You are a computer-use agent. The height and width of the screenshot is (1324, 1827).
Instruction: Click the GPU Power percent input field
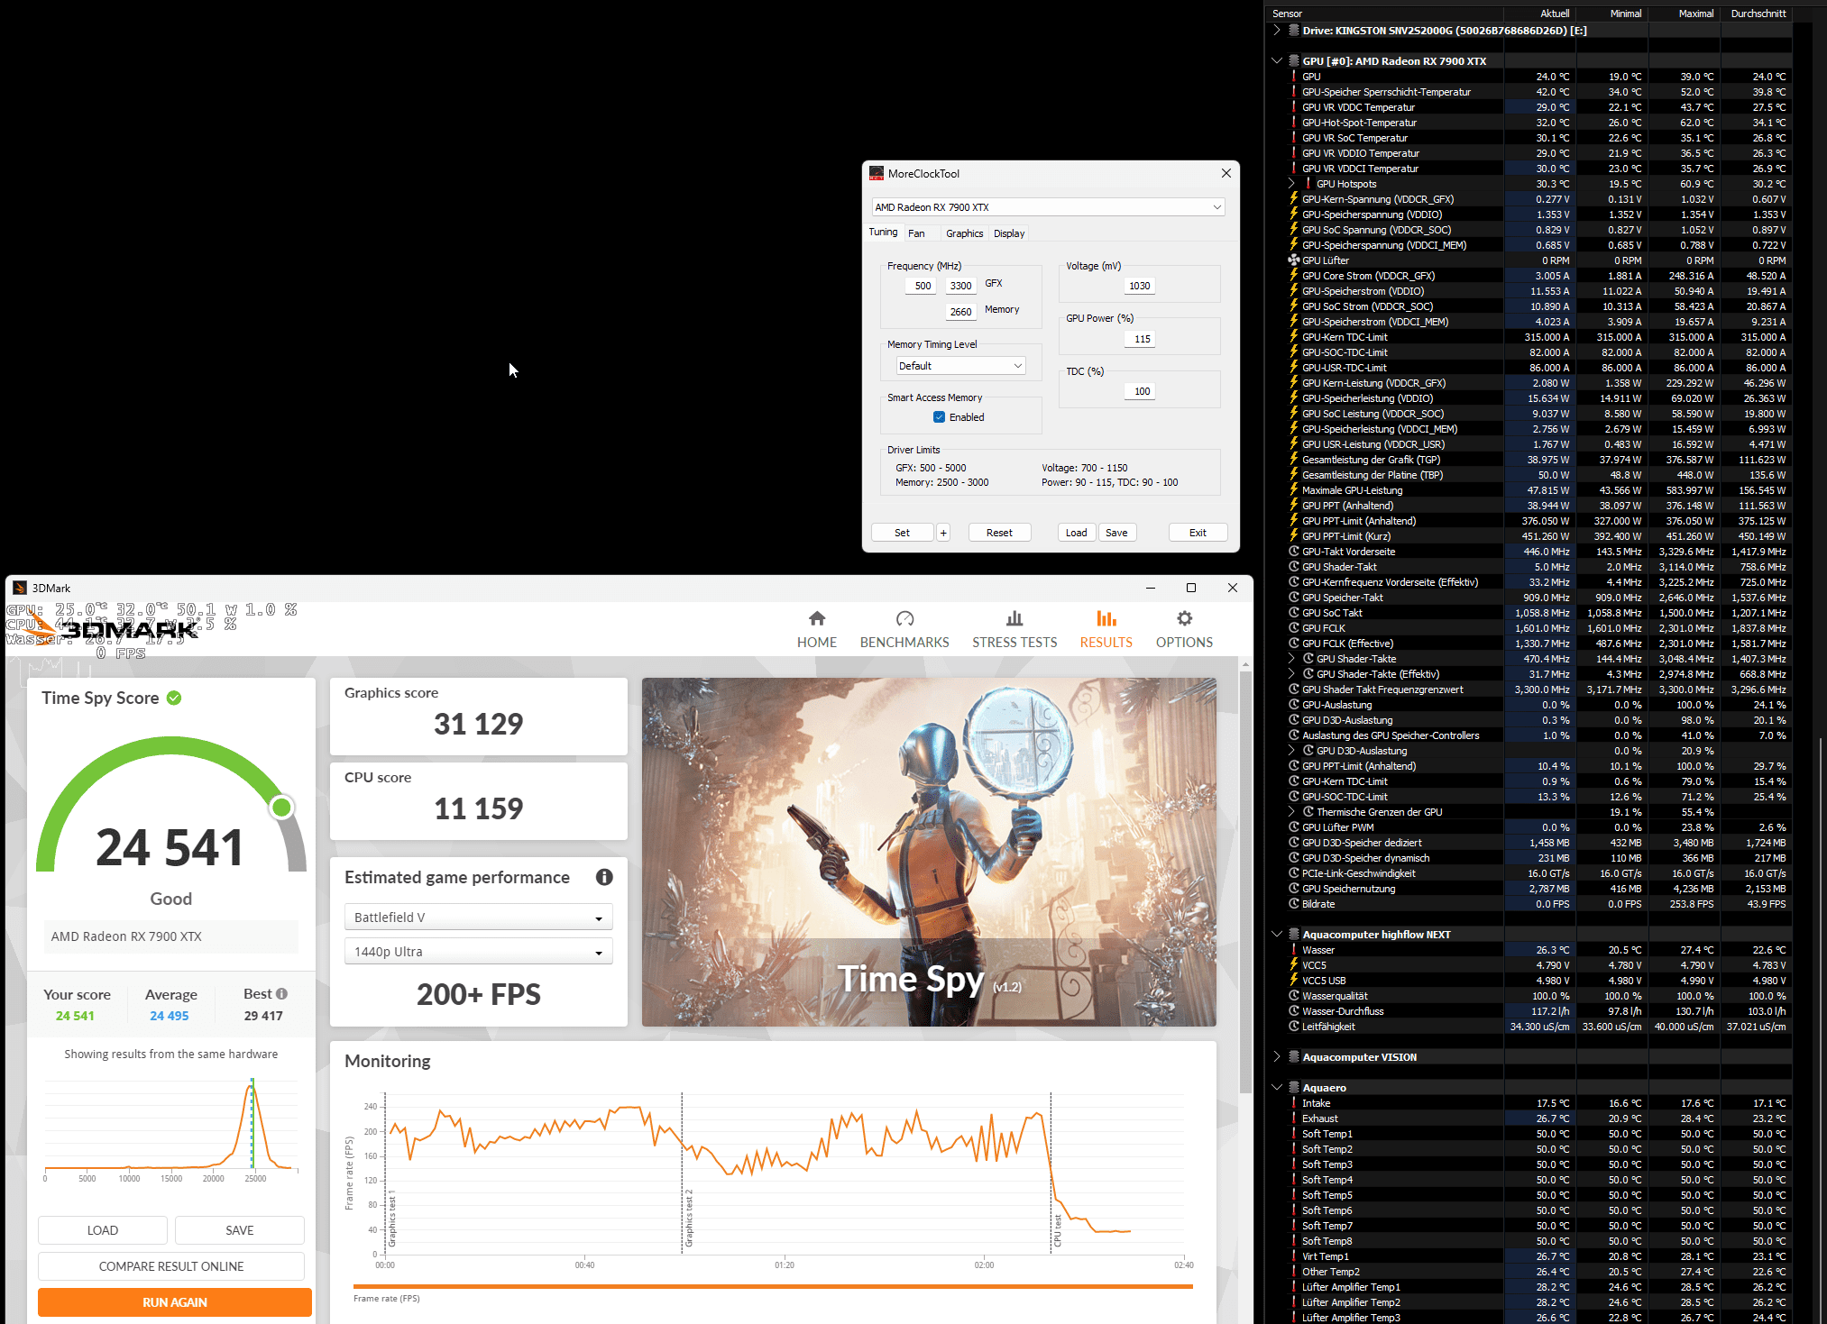(x=1142, y=339)
